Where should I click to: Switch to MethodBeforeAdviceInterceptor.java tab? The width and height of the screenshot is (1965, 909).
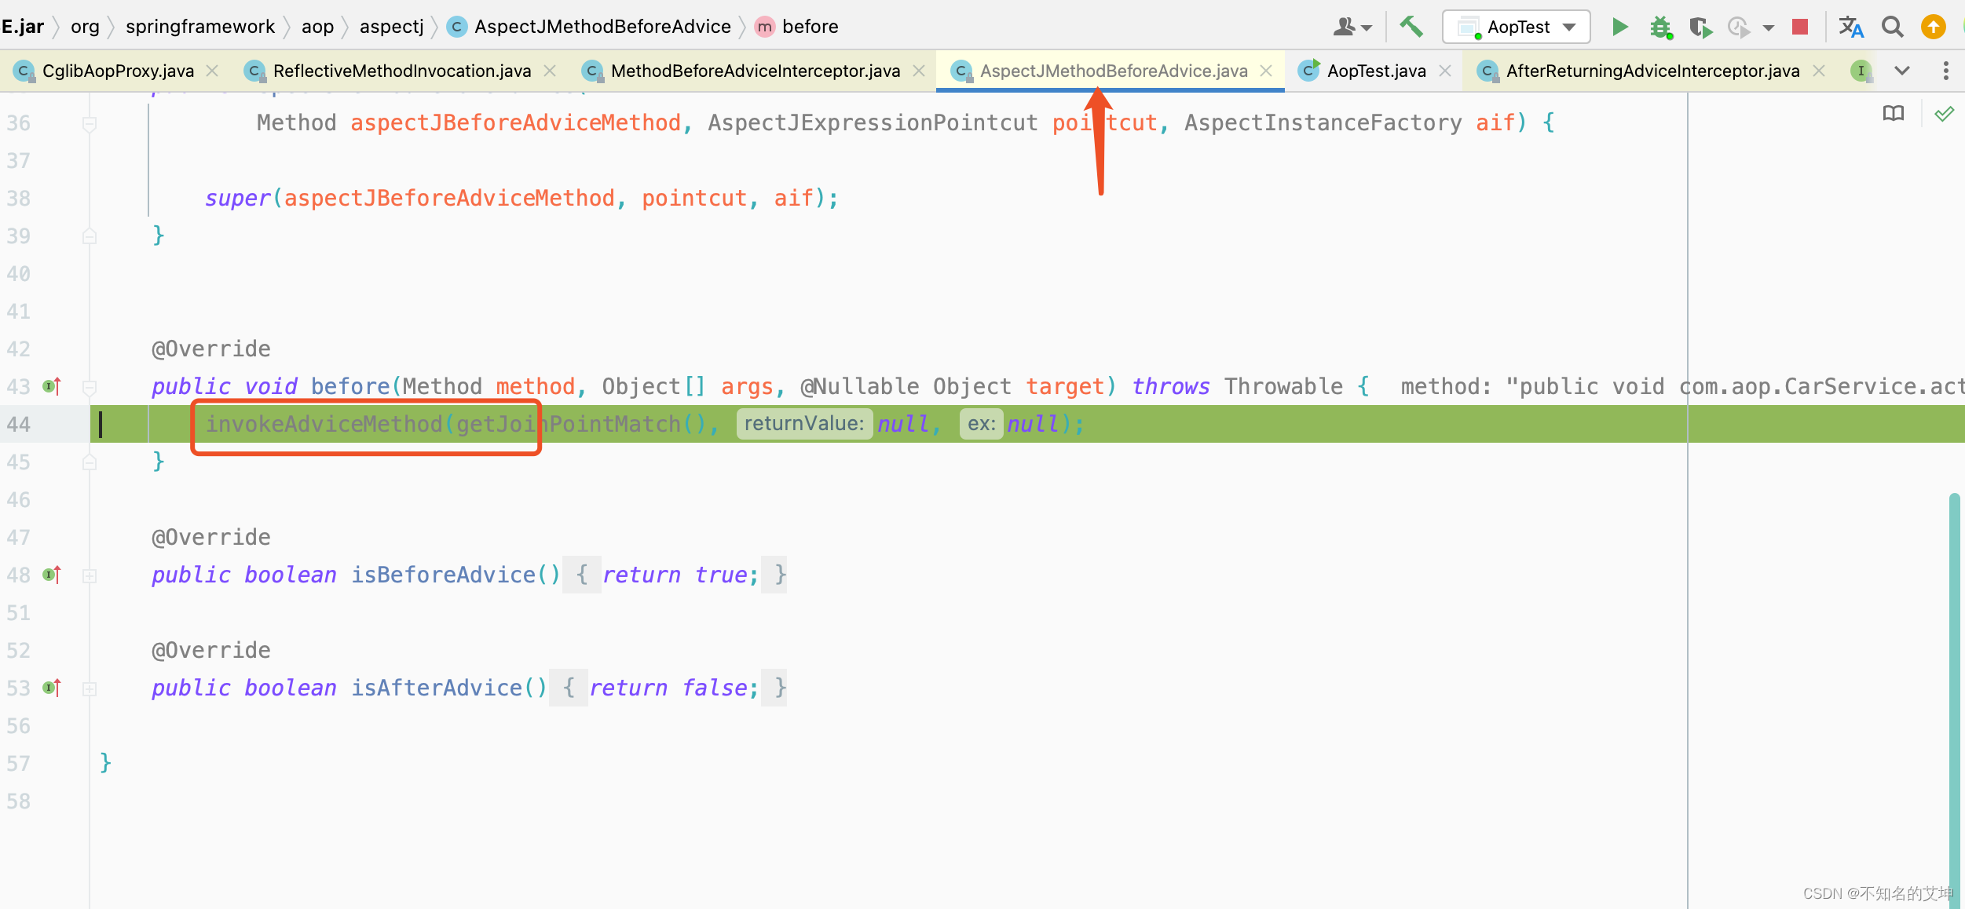tap(755, 71)
